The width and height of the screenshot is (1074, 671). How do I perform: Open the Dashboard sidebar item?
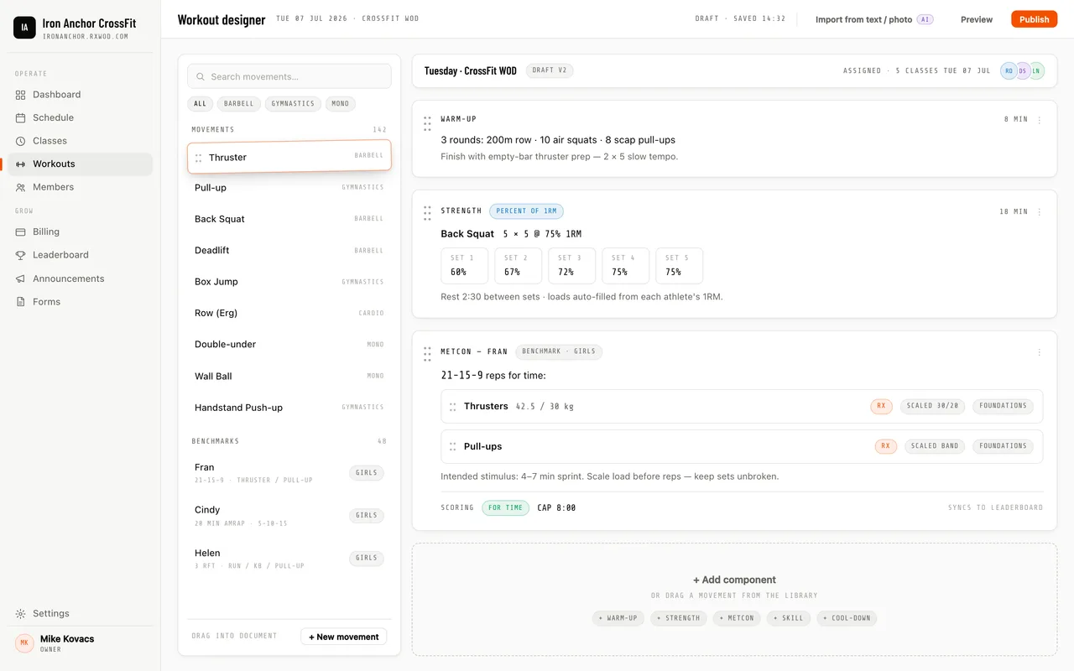point(80,95)
